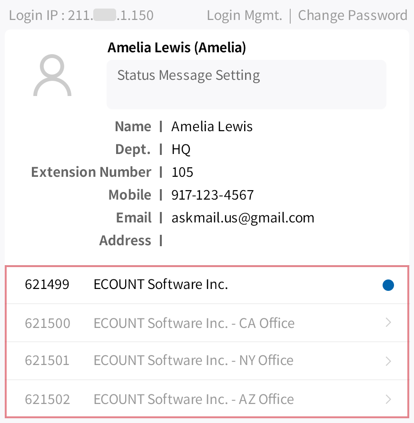Switch to ECOUNT Software Inc. - NY Office
Screen dimensions: 414x423
[193, 361]
